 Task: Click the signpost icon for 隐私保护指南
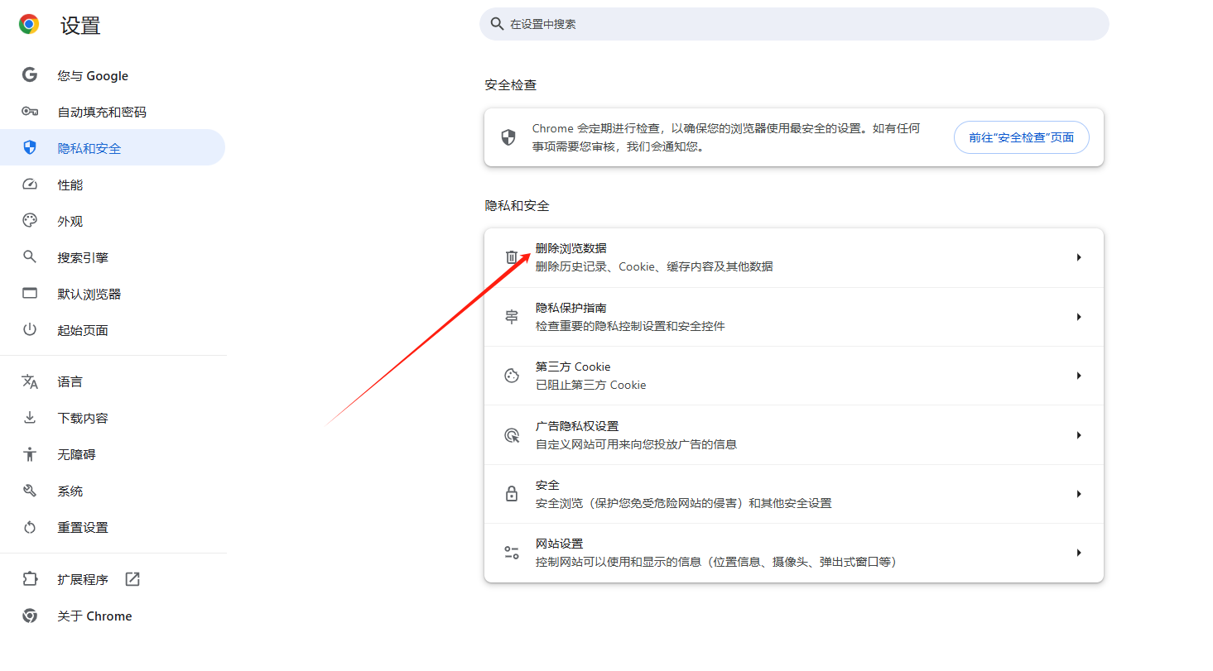(x=512, y=317)
